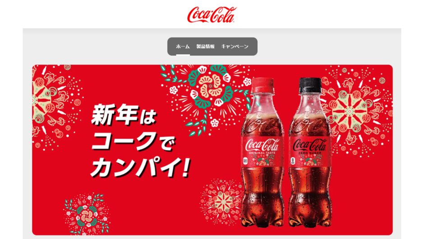Click the Coca-Cola Original Taste bottle
This screenshot has width=424, height=239.
tap(263, 152)
